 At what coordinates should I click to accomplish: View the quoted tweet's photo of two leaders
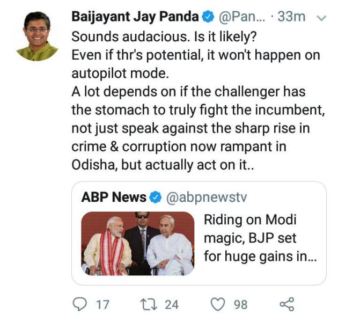pyautogui.click(x=138, y=243)
